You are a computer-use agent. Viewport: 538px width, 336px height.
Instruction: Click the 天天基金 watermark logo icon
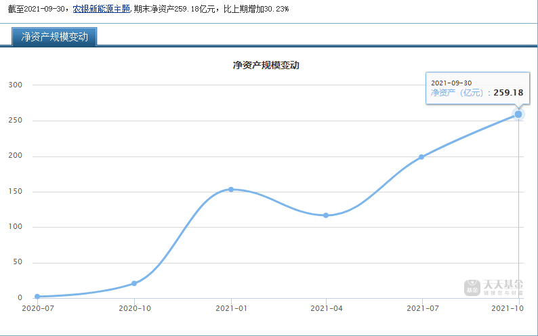pos(472,288)
